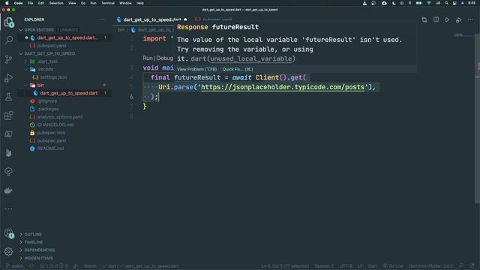Collapse the bin folder
Screen dimensions: 480x270
40,85
